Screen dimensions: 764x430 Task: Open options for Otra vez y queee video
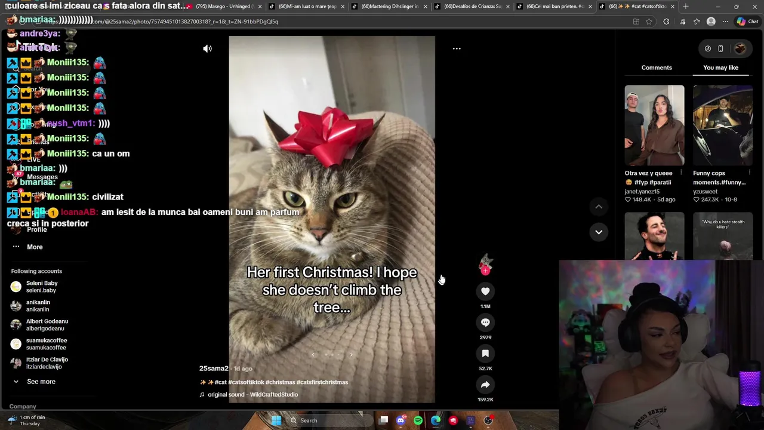[681, 173]
